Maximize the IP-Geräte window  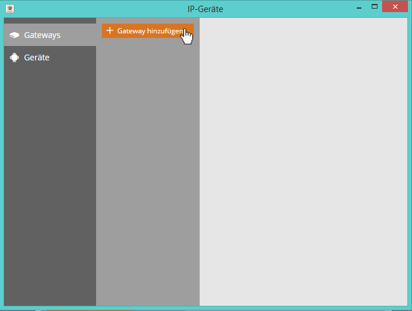(x=375, y=7)
